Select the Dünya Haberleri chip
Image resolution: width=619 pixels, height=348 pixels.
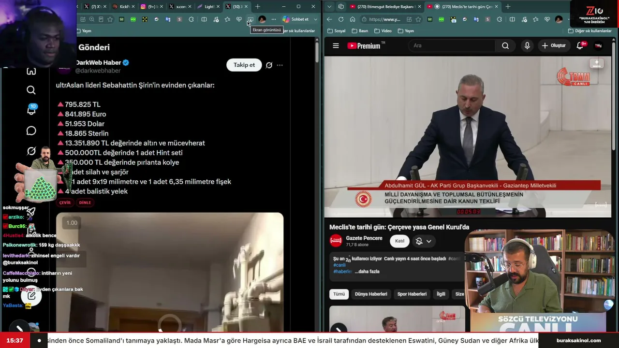[x=371, y=294]
